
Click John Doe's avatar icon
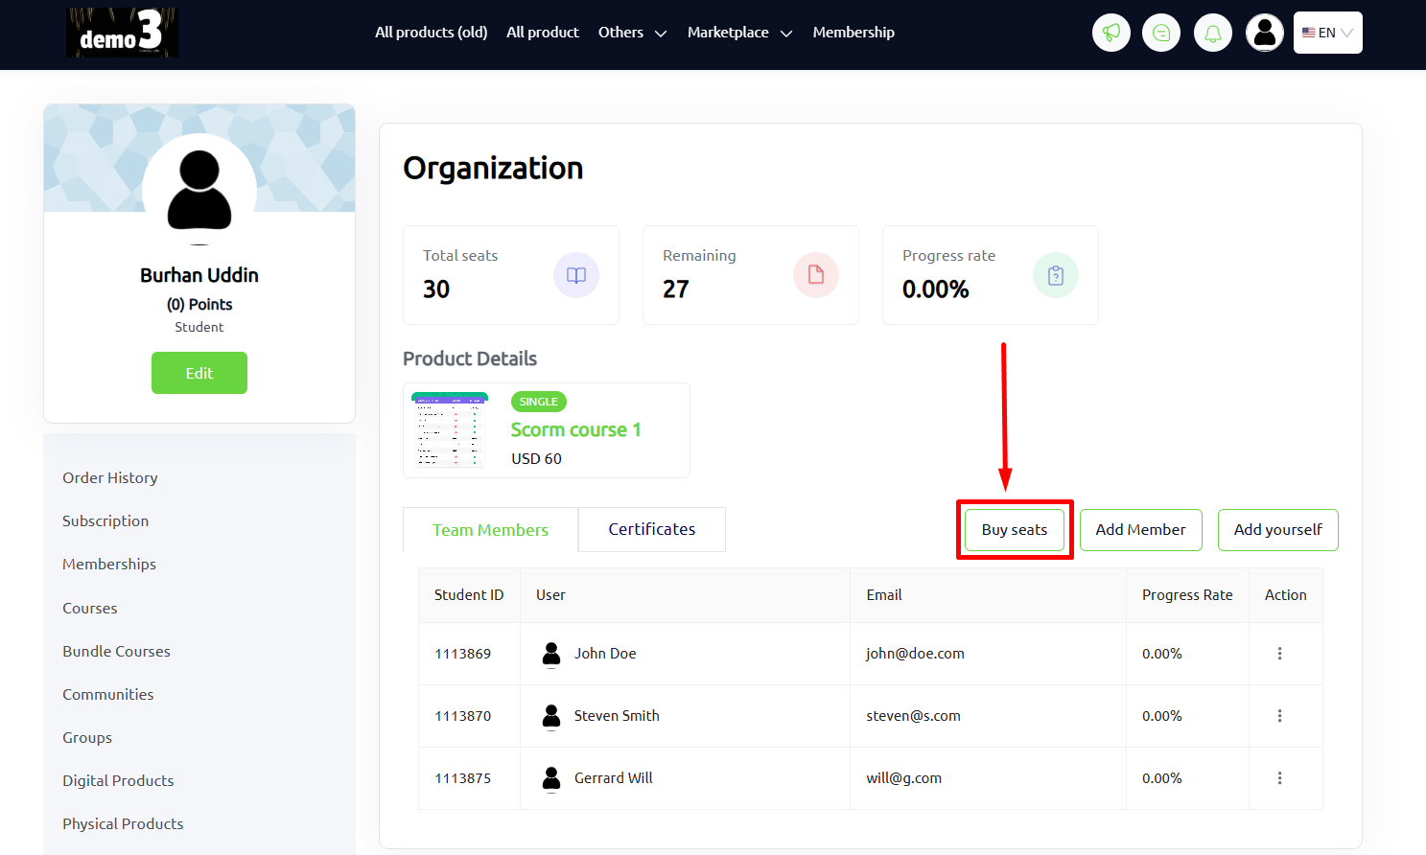[551, 654]
